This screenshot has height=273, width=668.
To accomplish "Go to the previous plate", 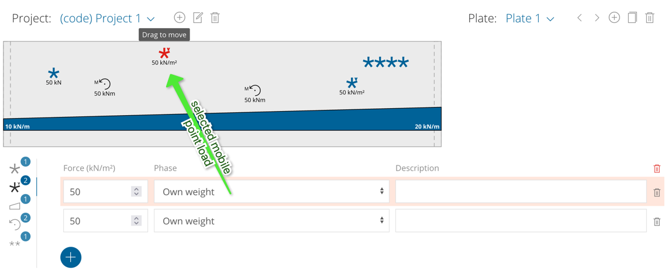I will (580, 18).
